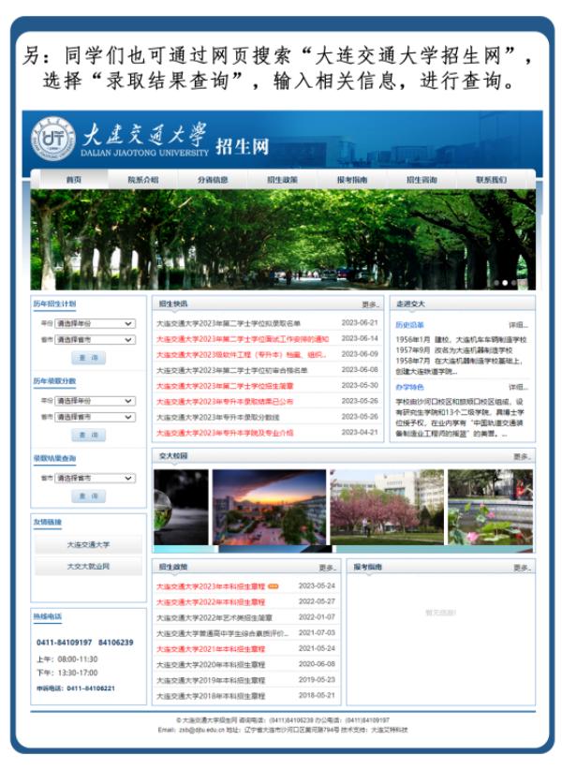Image resolution: width=562 pixels, height=770 pixels.
Task: Open the 历史沿革 heading link
Action: [x=410, y=325]
